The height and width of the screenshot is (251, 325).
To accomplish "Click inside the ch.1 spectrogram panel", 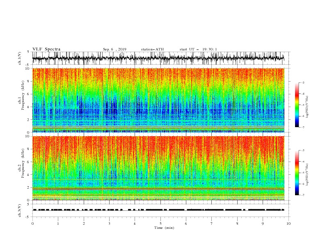I will 158,100.
